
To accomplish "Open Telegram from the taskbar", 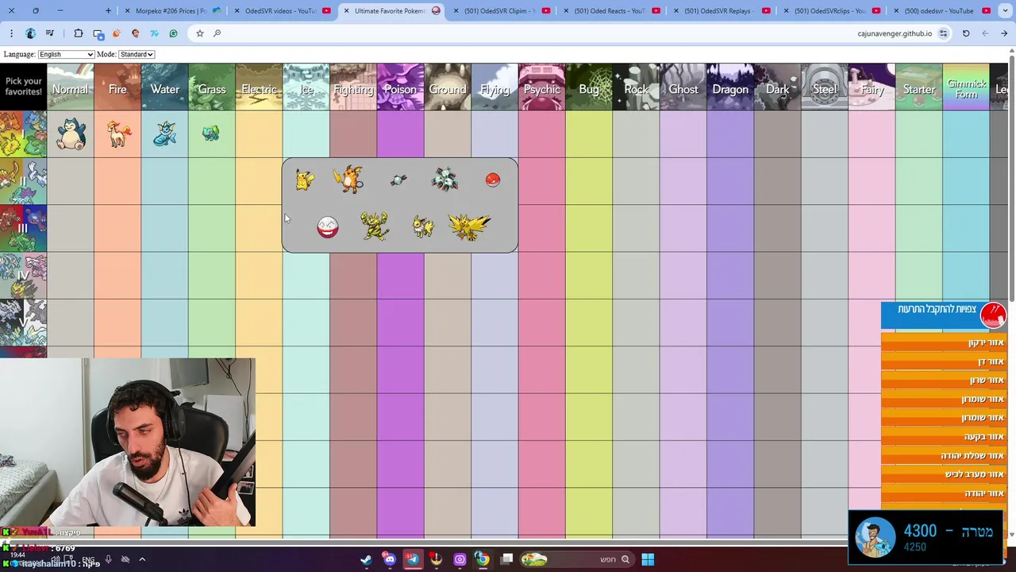I will point(413,559).
